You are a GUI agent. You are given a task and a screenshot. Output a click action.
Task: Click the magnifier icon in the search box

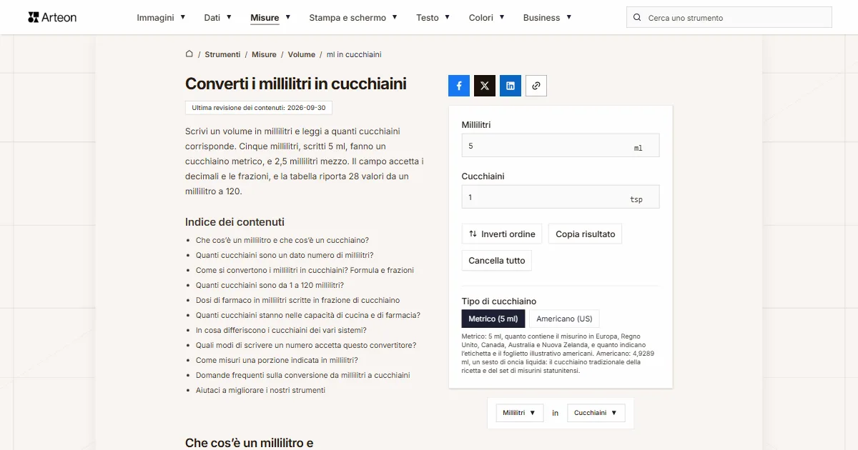[637, 18]
